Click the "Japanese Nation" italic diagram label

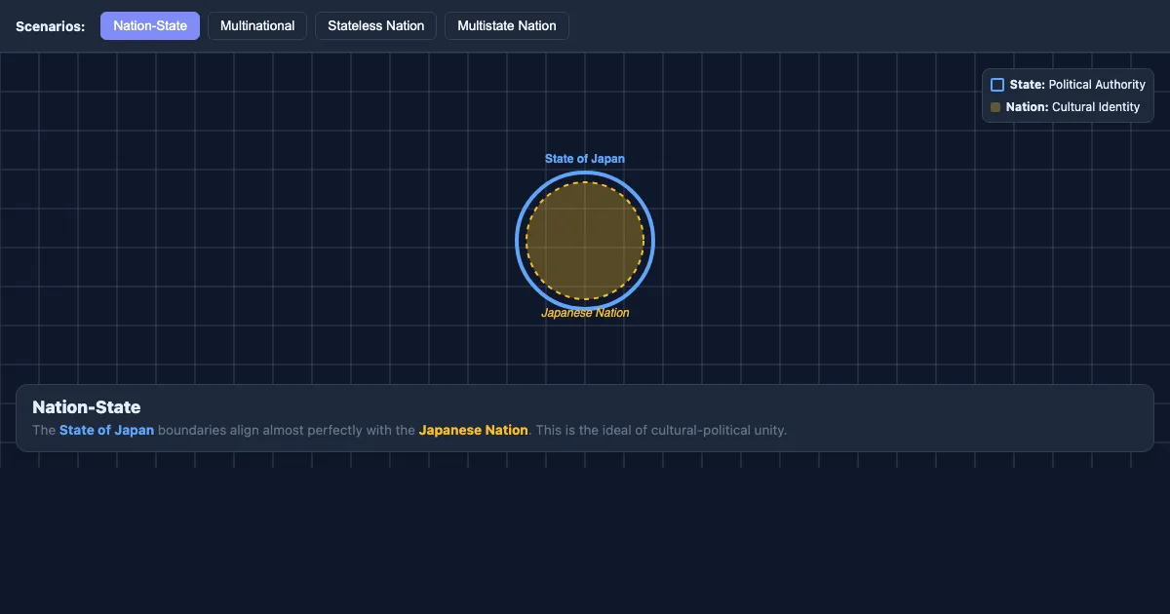tap(585, 313)
